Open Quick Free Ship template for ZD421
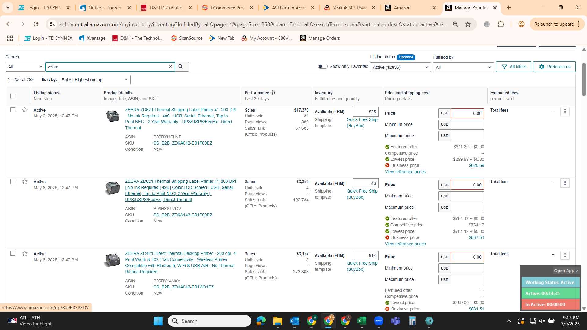Viewport: 587px width, 330px height. (x=362, y=266)
